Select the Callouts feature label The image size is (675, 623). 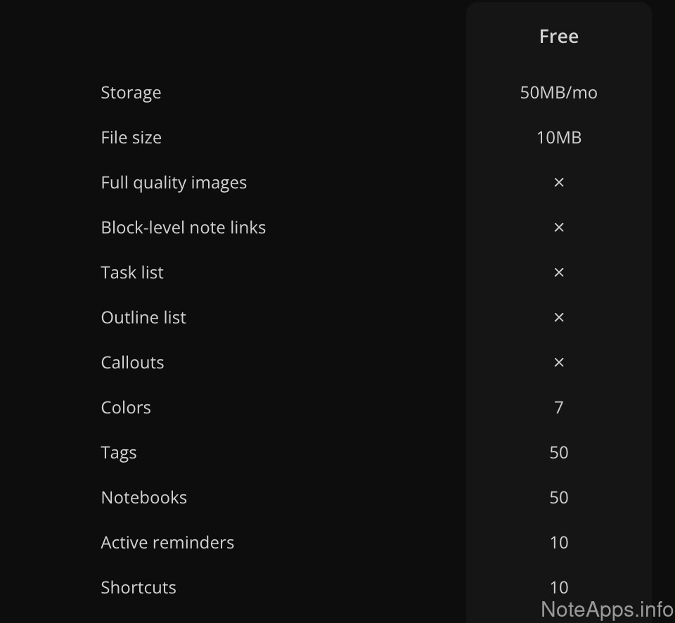point(132,363)
